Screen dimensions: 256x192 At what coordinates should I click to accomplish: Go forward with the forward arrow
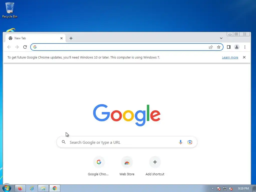[x=17, y=47]
